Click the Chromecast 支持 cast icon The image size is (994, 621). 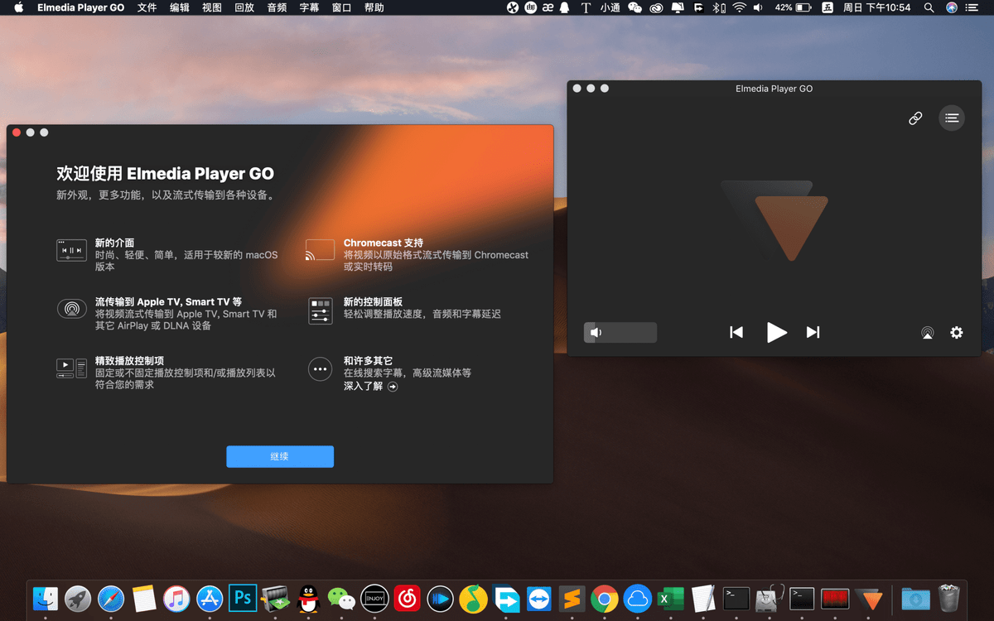(320, 250)
